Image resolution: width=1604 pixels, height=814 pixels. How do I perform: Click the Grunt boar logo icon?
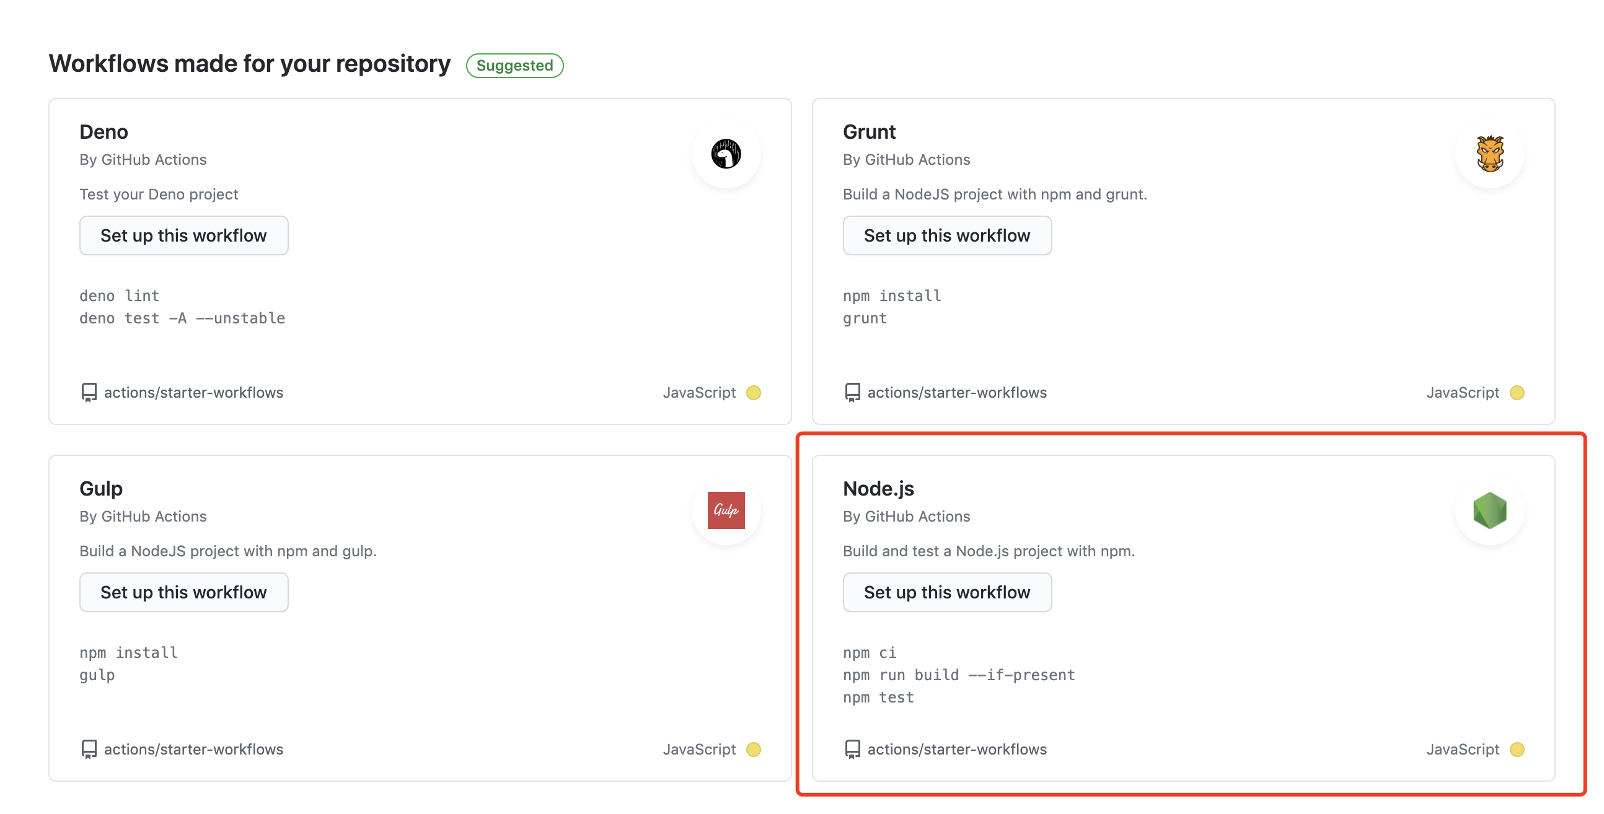tap(1489, 154)
